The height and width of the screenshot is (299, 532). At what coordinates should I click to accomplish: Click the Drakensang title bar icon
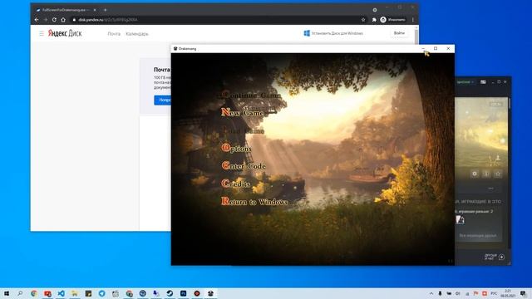click(175, 49)
